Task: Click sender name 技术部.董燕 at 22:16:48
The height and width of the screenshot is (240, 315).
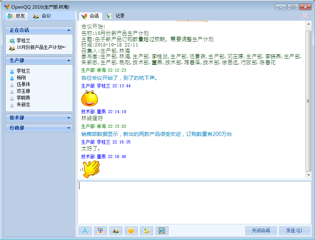Action: [93, 157]
